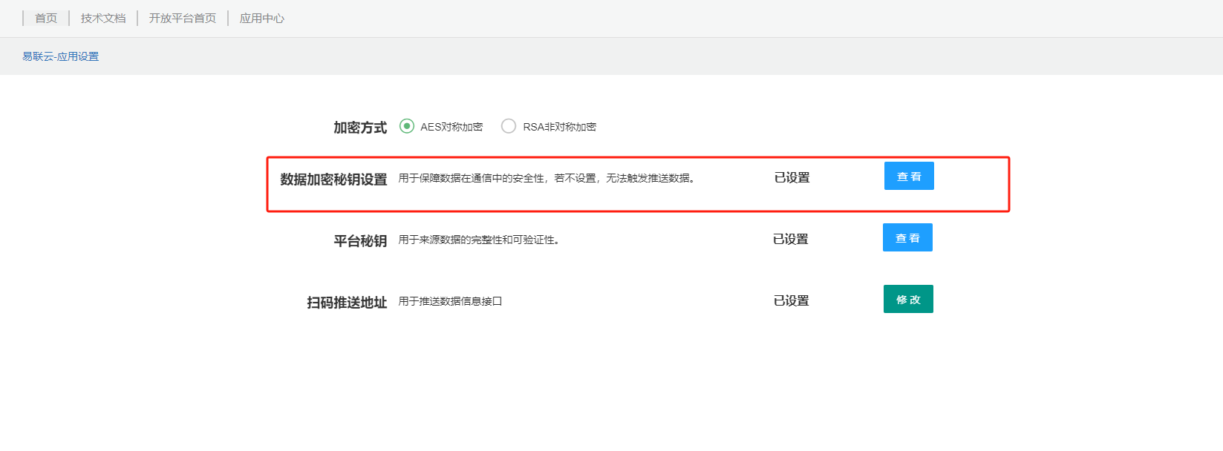Open 首页 in the top navigation
The width and height of the screenshot is (1223, 451).
pos(46,18)
